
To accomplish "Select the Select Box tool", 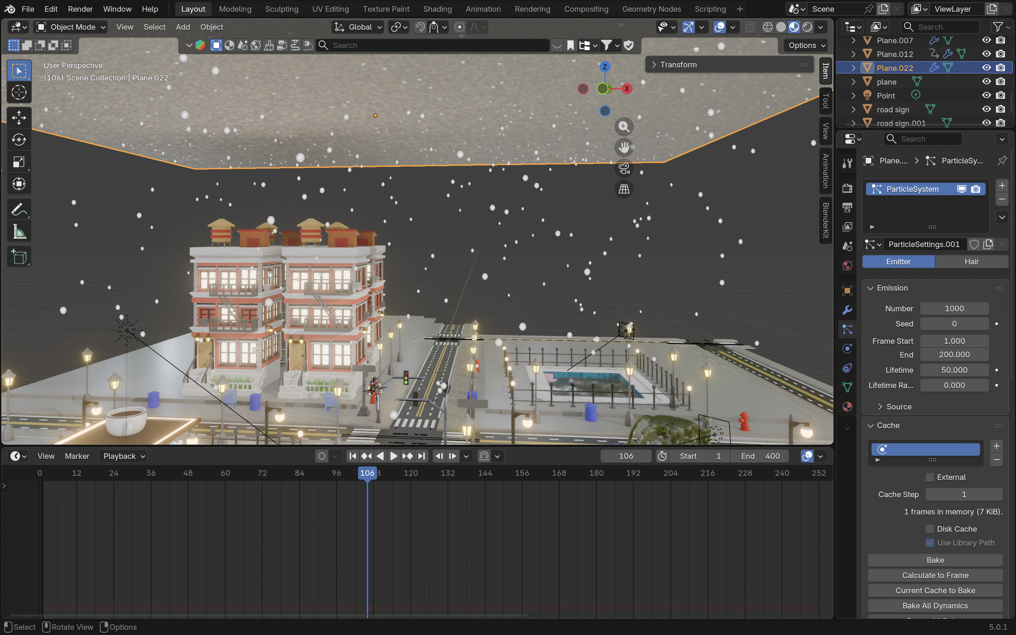I will (x=19, y=70).
